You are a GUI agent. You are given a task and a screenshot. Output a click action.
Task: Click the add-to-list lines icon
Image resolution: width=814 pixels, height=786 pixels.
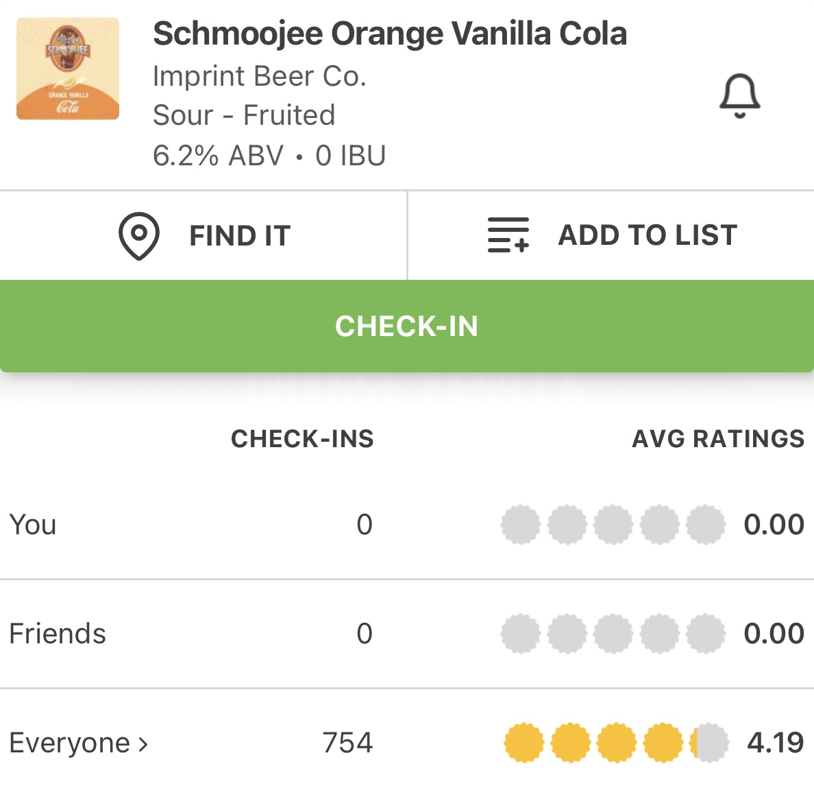508,235
